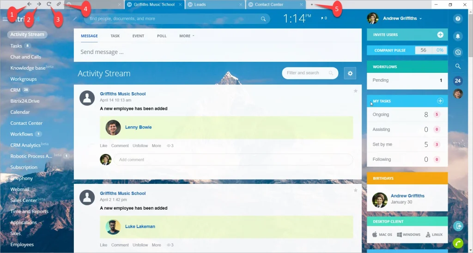Click the small avatar in right bar

458,94
